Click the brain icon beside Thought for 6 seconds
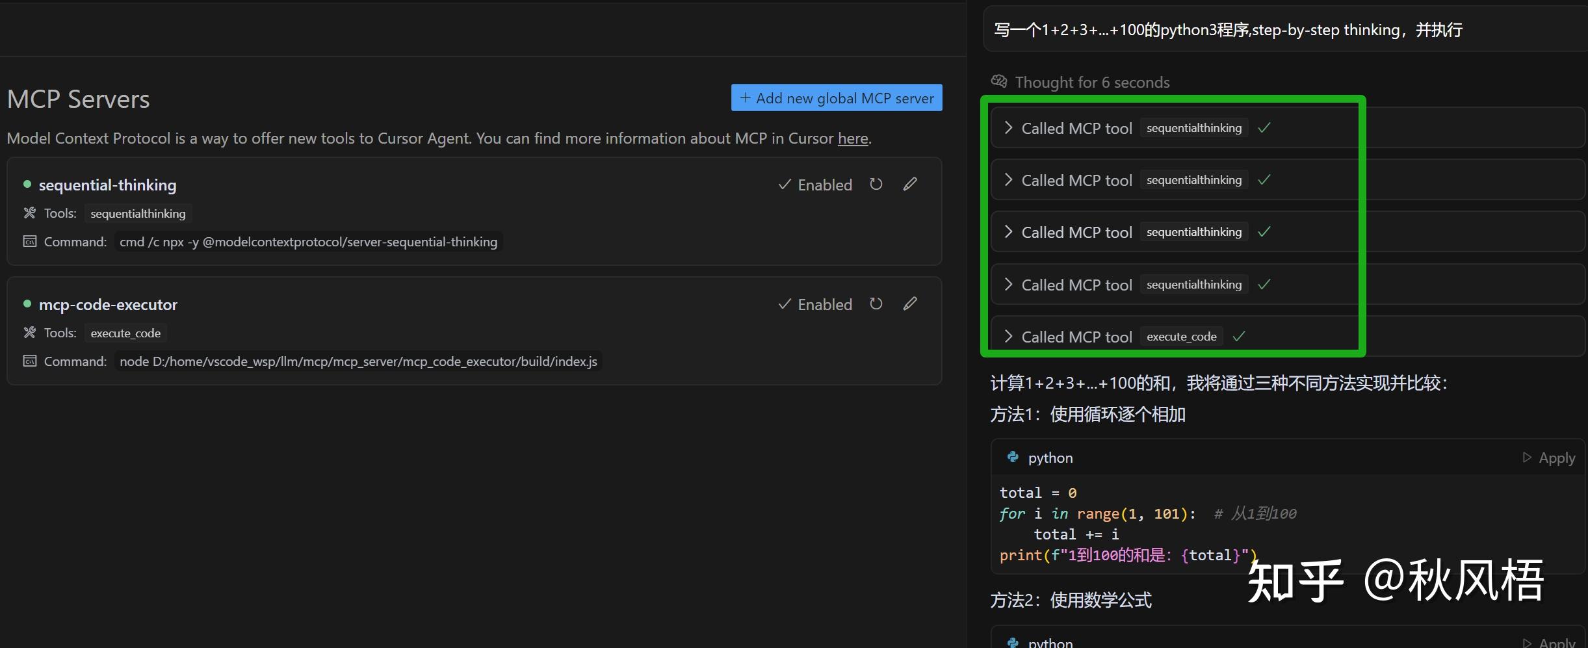 pos(999,81)
